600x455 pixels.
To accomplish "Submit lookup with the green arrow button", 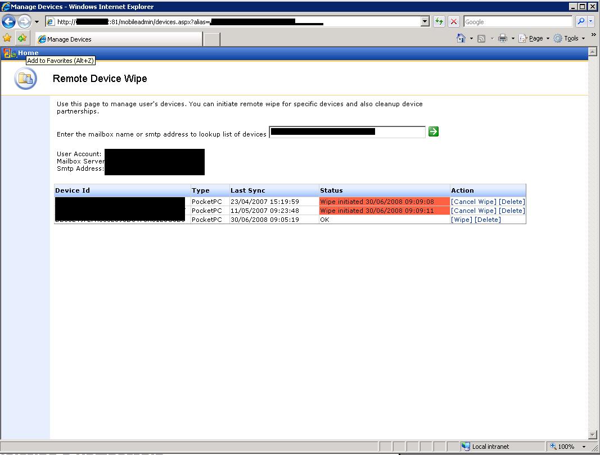I will [433, 131].
